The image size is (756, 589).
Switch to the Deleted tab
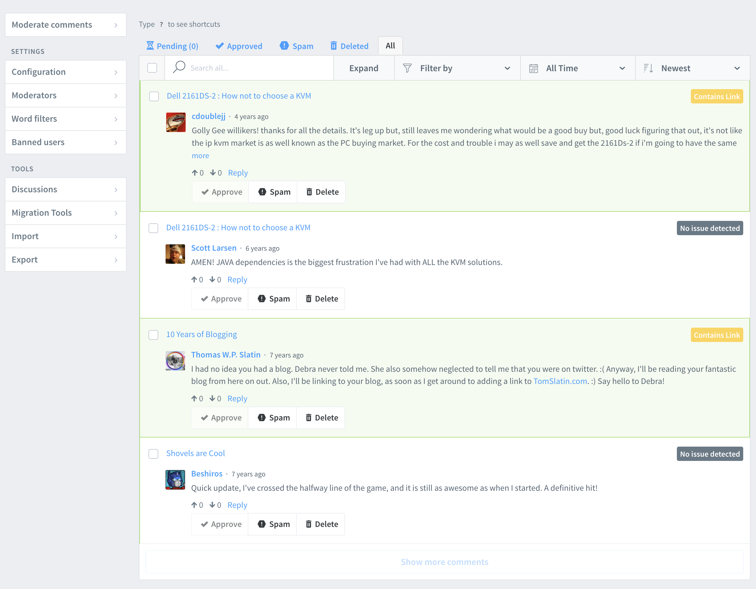coord(349,46)
